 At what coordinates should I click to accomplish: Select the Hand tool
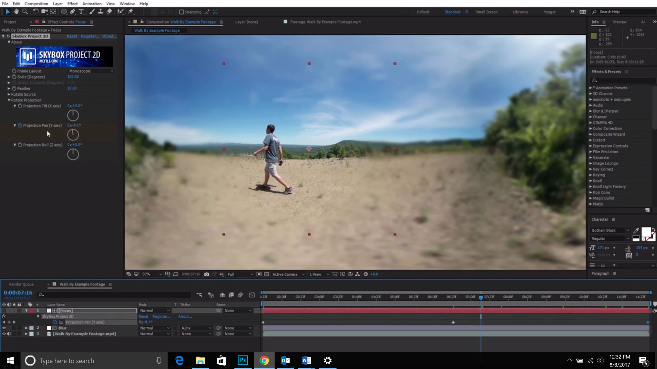(16, 12)
